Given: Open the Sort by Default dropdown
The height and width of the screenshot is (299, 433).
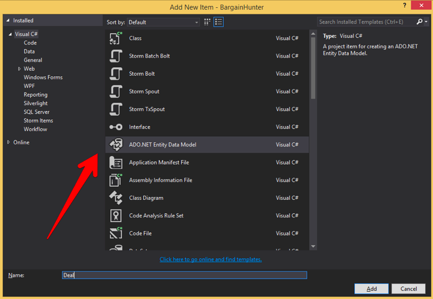Looking at the screenshot, I should [163, 22].
